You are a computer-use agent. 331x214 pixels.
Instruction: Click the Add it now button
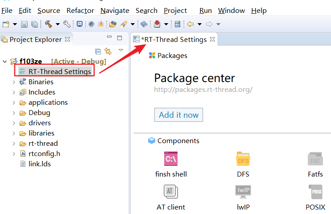pyautogui.click(x=178, y=115)
